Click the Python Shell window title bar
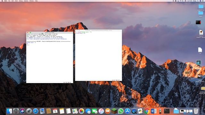205x115 pixels. pos(50,33)
